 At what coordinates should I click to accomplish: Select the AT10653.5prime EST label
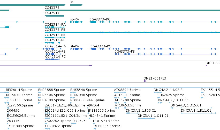pos(128,105)
